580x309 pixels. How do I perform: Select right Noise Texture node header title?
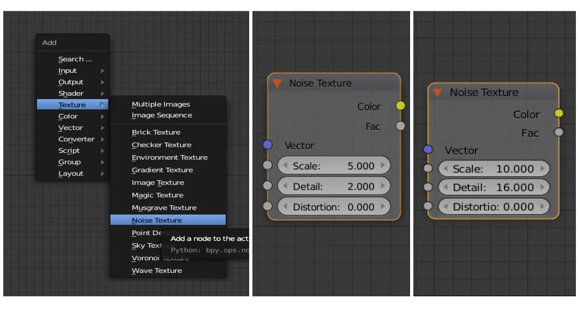[x=484, y=92]
